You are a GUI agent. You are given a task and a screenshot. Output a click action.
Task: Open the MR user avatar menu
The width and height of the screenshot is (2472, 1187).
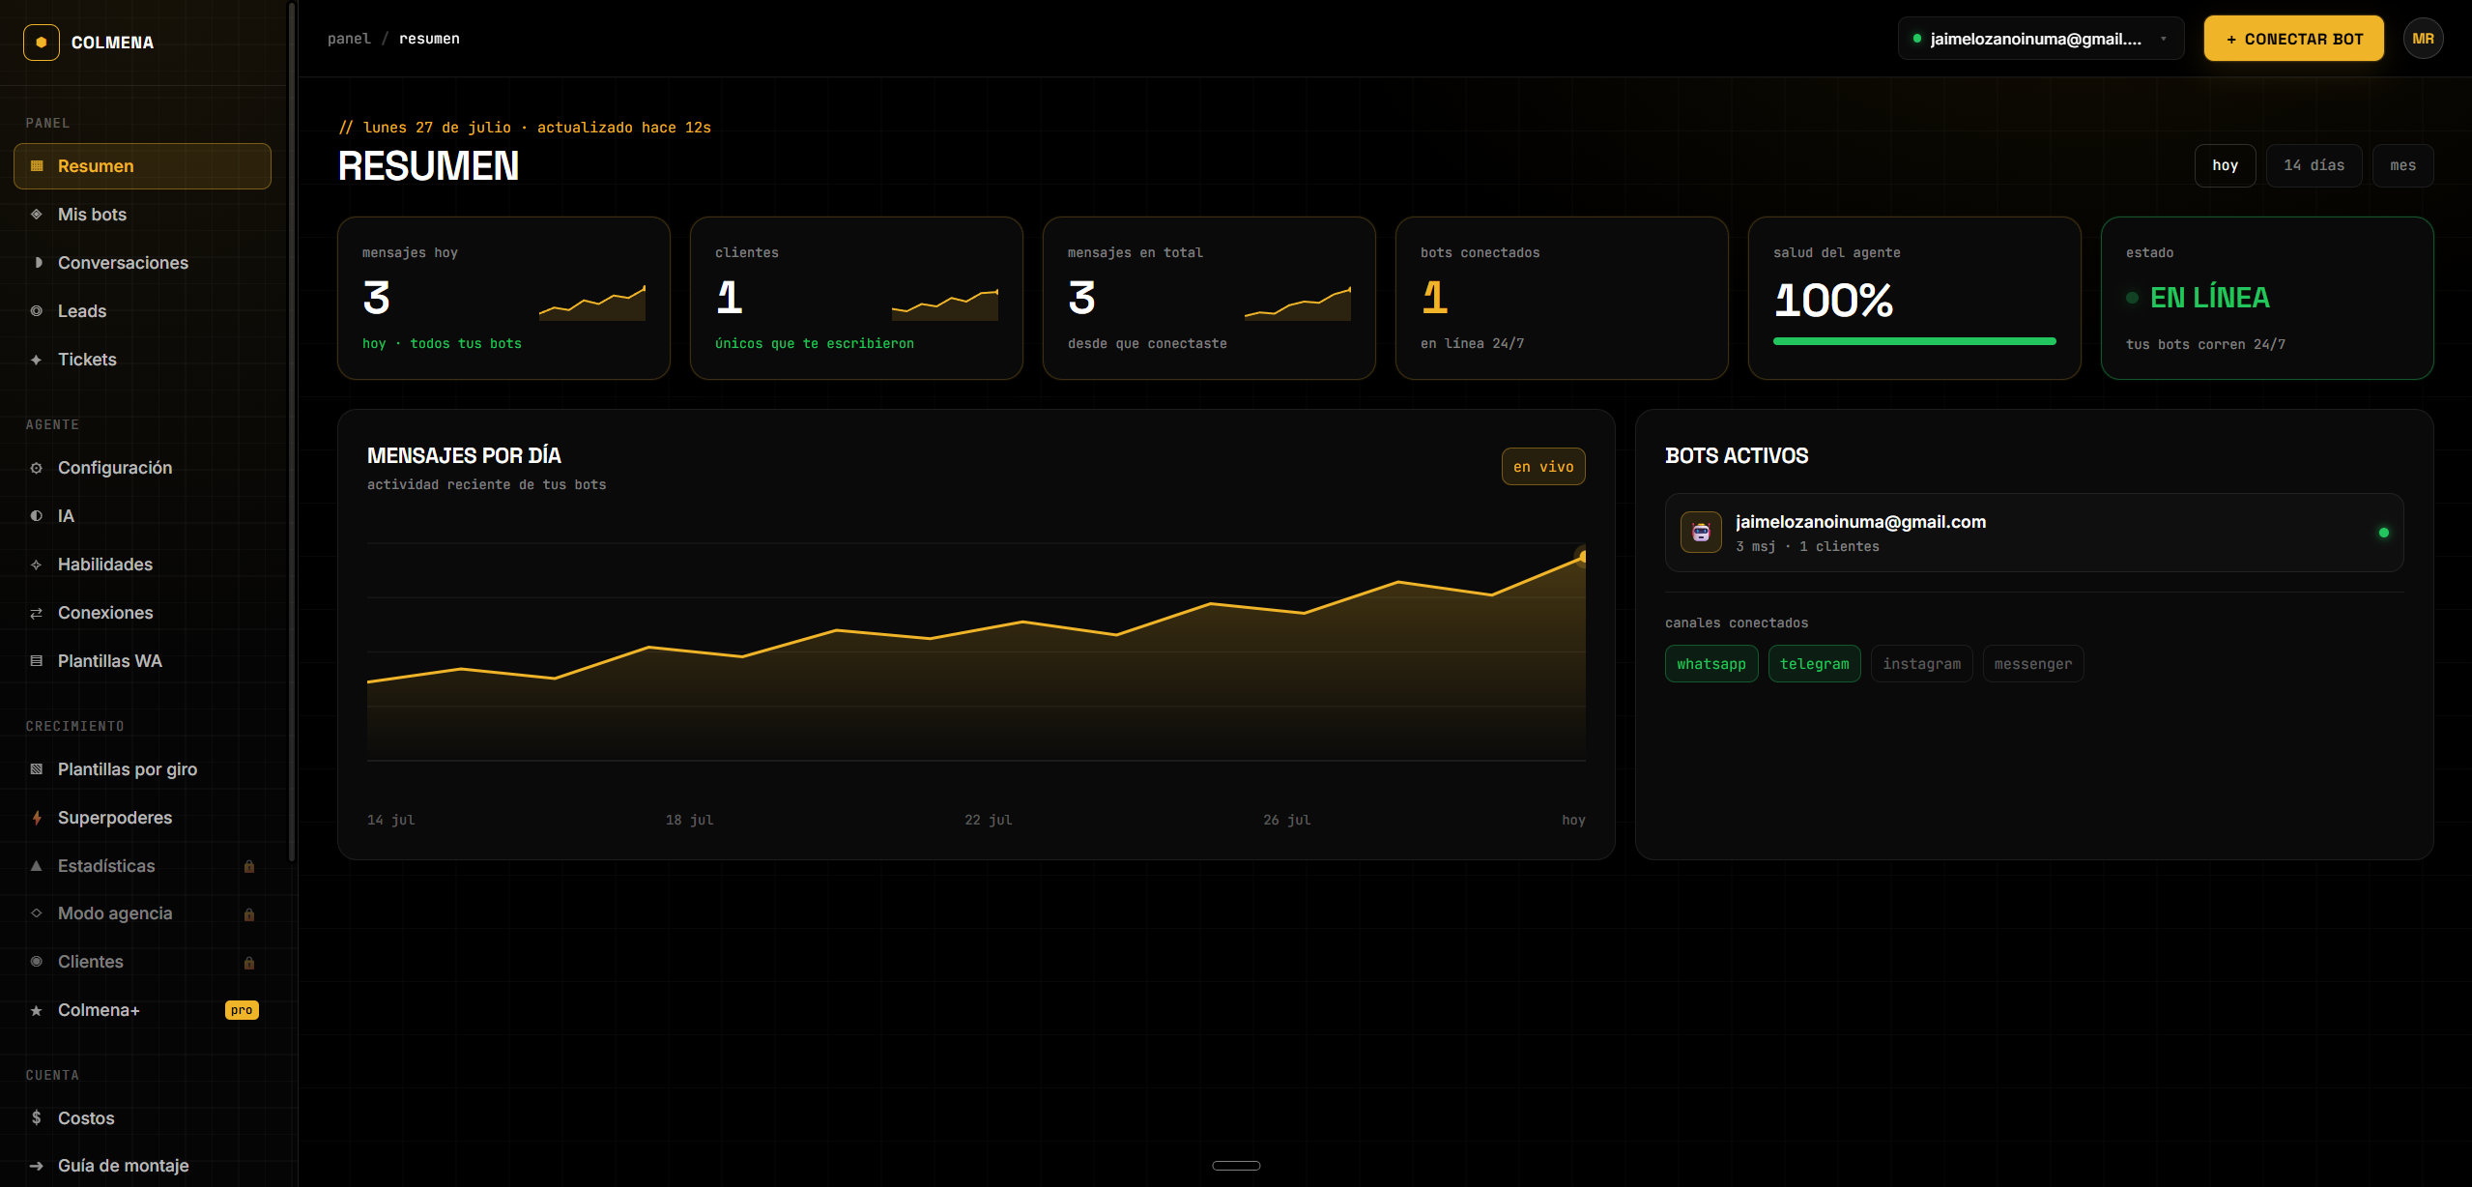(2423, 39)
